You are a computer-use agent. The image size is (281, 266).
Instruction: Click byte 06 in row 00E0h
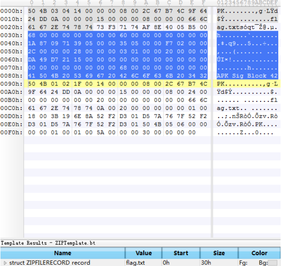[x=180, y=124]
